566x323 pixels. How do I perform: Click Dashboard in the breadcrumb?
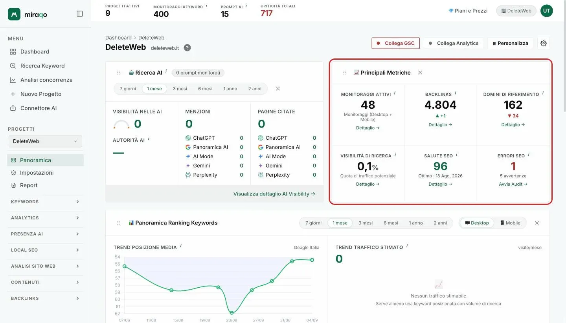118,38
